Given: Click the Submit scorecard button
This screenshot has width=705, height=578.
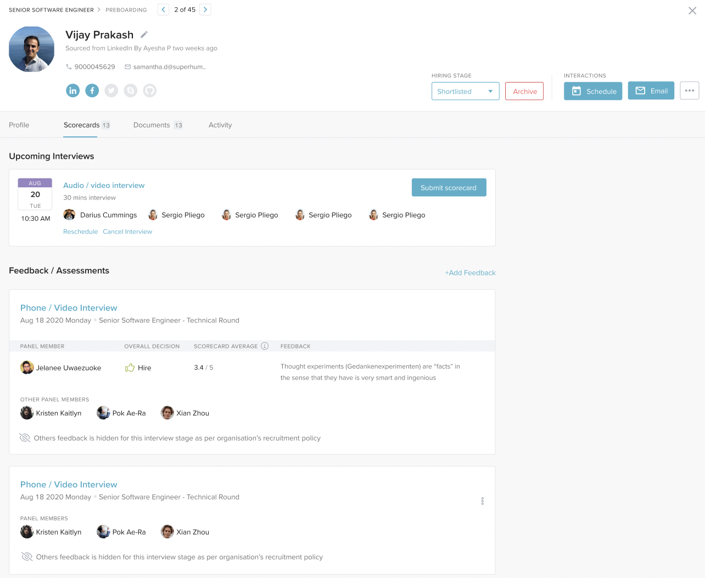Looking at the screenshot, I should point(449,187).
